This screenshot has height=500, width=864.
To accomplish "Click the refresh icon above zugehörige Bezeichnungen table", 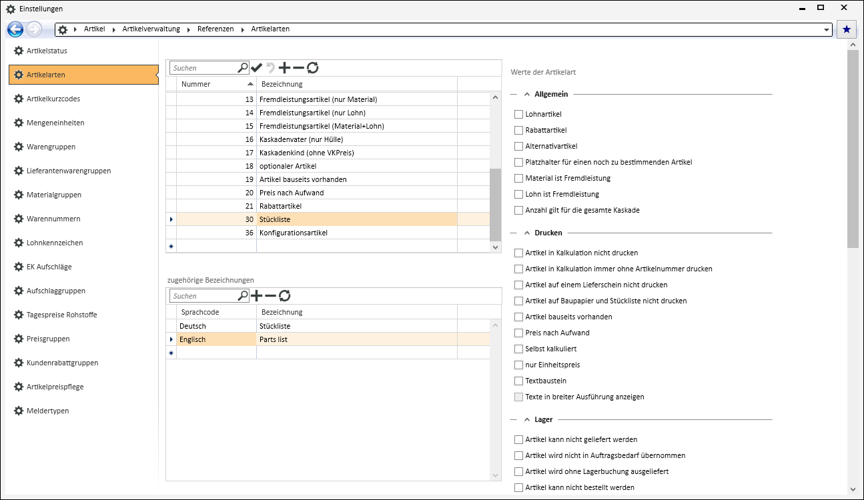I will (x=284, y=295).
